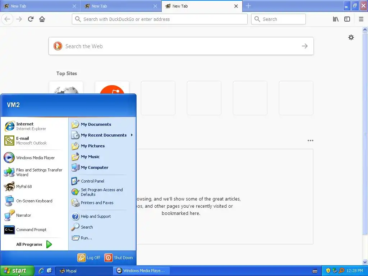Open My Music folder

102,157
